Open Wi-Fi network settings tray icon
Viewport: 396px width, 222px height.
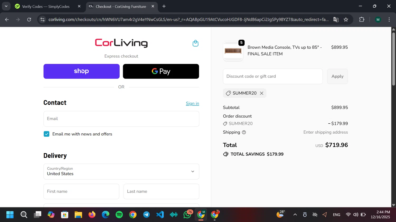tap(348, 215)
